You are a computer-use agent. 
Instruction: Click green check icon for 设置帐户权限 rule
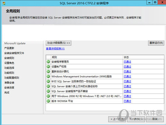click(x=48, y=66)
